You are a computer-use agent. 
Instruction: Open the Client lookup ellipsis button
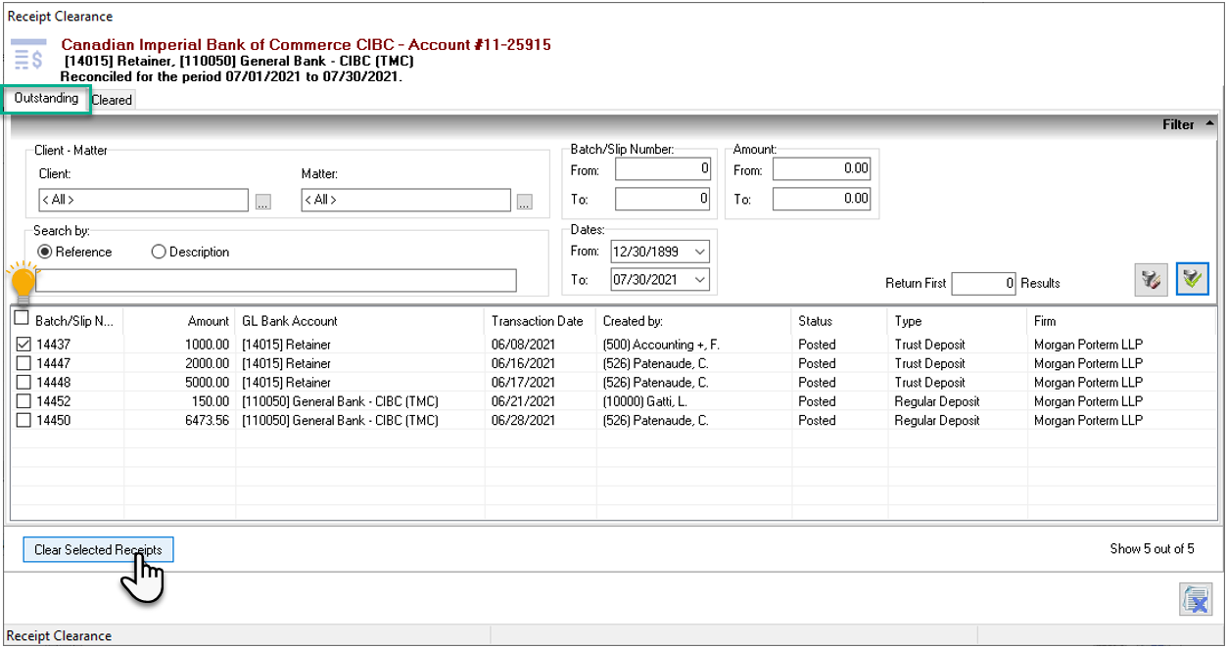[x=262, y=202]
